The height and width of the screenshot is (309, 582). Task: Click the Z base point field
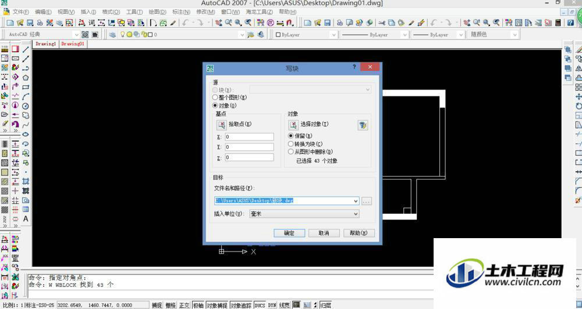(x=250, y=157)
